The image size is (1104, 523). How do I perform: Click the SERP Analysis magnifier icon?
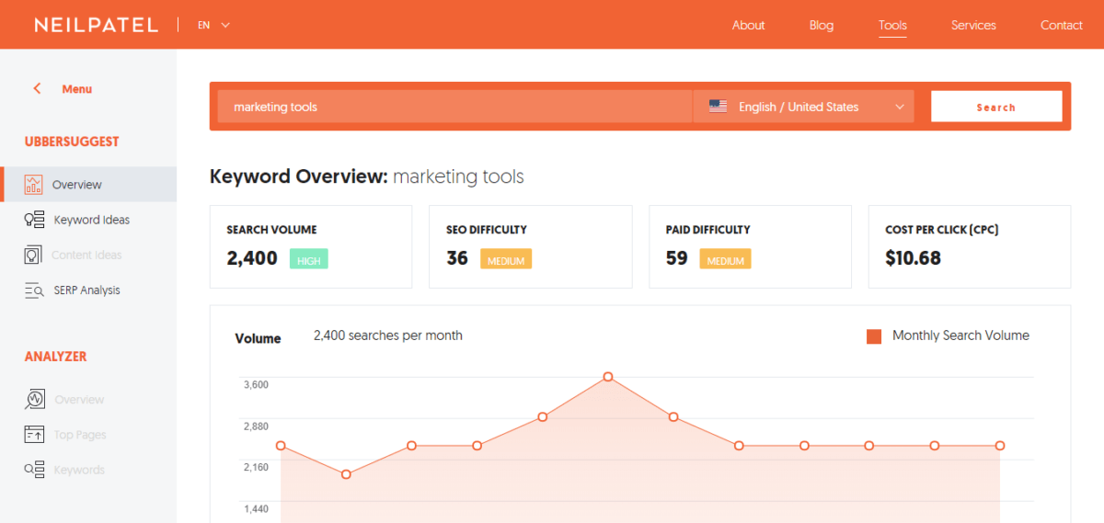tap(34, 290)
